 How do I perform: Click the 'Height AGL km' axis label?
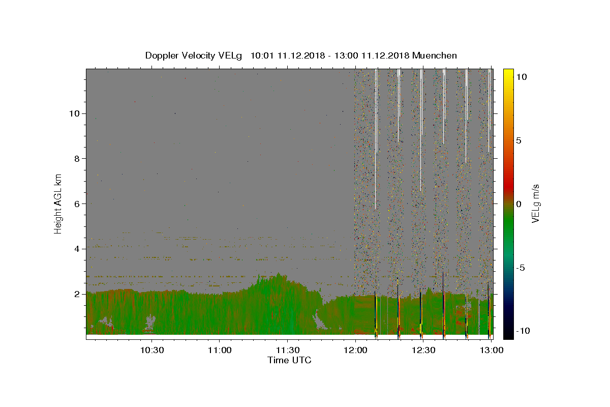[58, 203]
